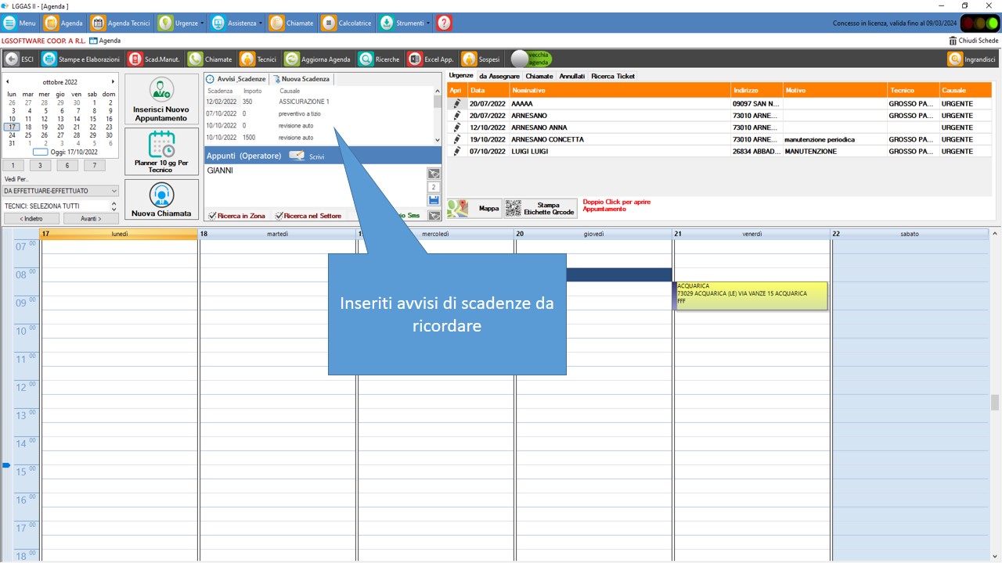Open the Nuova Scadenza tab

pos(301,79)
